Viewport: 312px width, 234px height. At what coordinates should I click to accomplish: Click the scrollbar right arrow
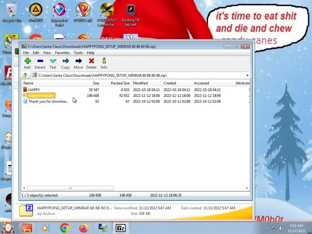coord(247,188)
